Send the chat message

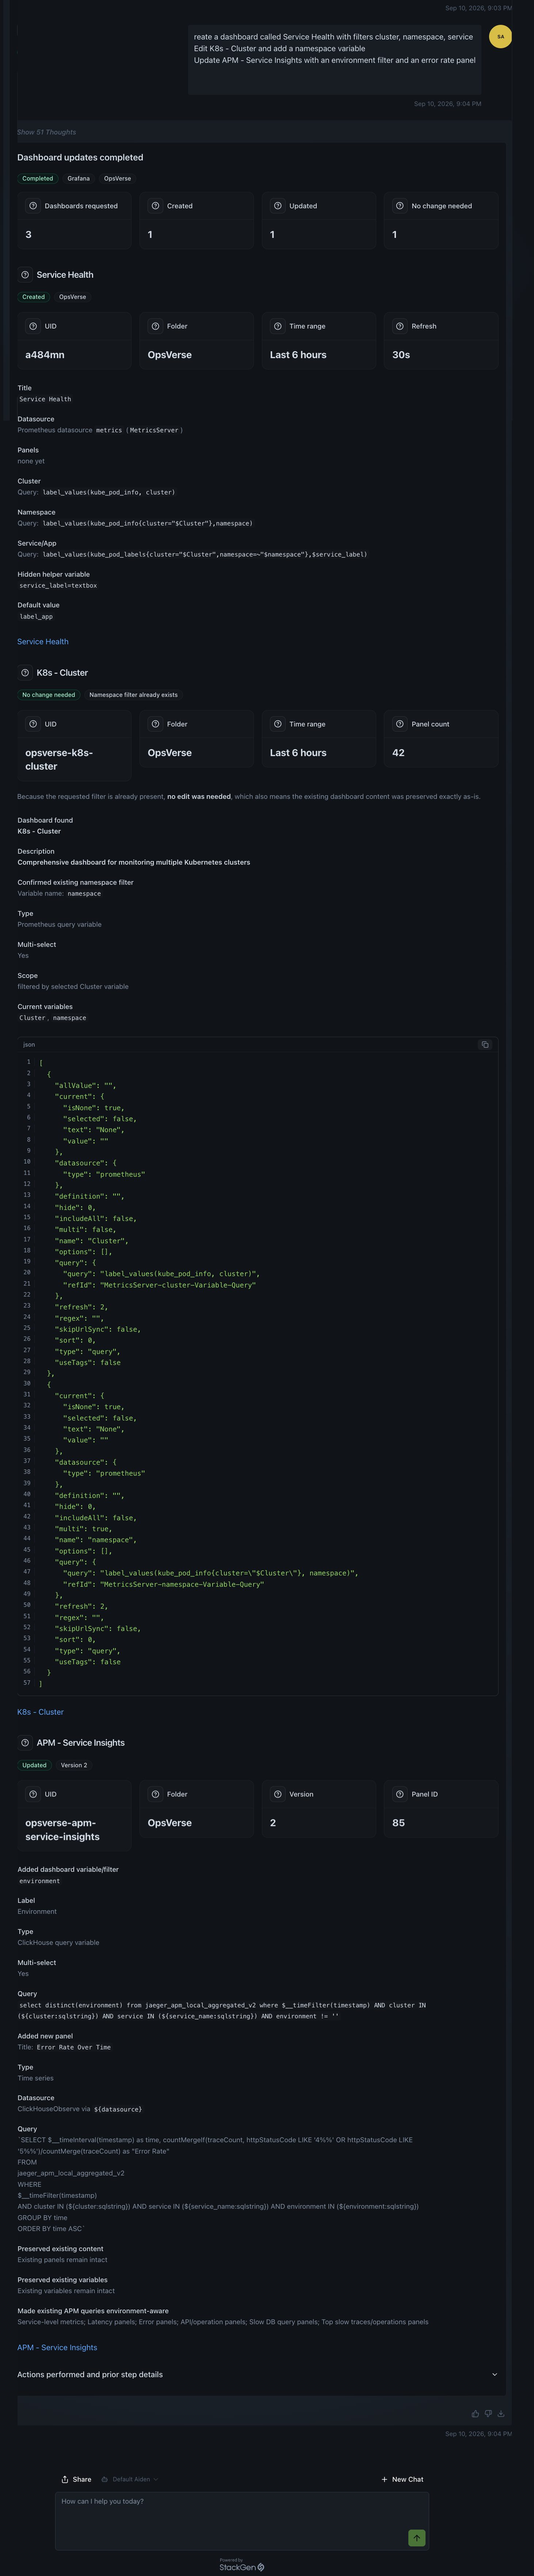[417, 2538]
